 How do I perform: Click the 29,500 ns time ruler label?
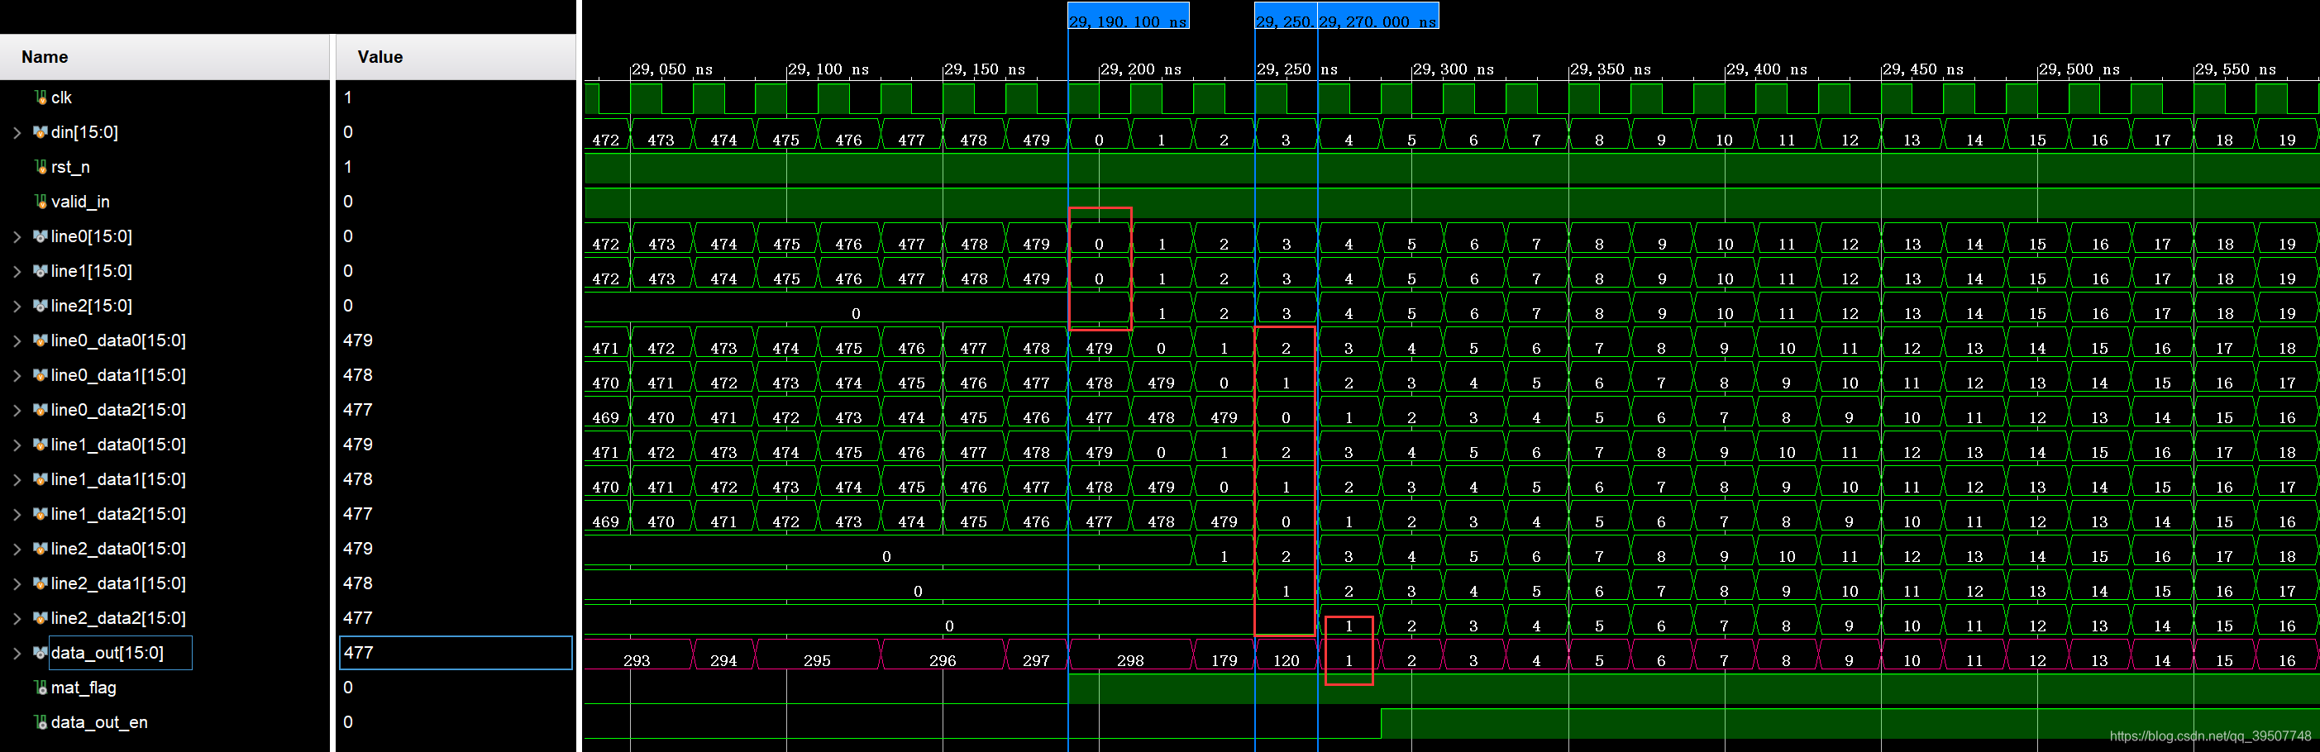[x=2079, y=69]
